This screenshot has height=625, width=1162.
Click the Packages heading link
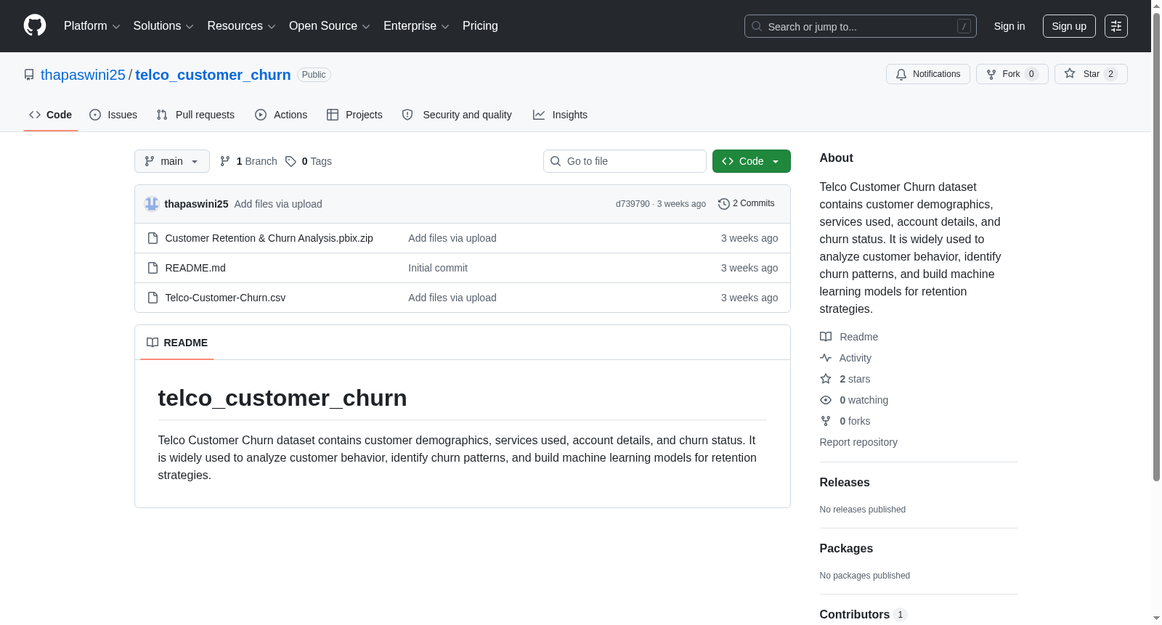(846, 549)
